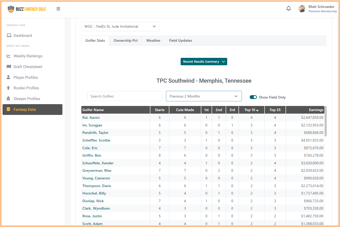Click the $3,630,800.00 earnings cell
The height and width of the screenshot is (227, 340).
pyautogui.click(x=305, y=163)
